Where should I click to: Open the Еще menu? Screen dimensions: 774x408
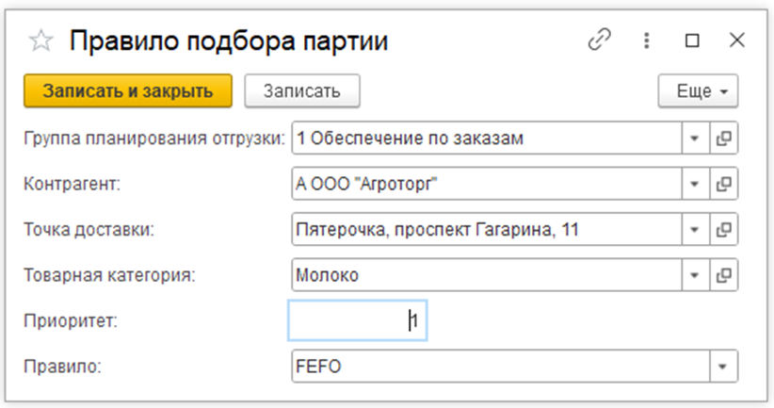pyautogui.click(x=697, y=91)
